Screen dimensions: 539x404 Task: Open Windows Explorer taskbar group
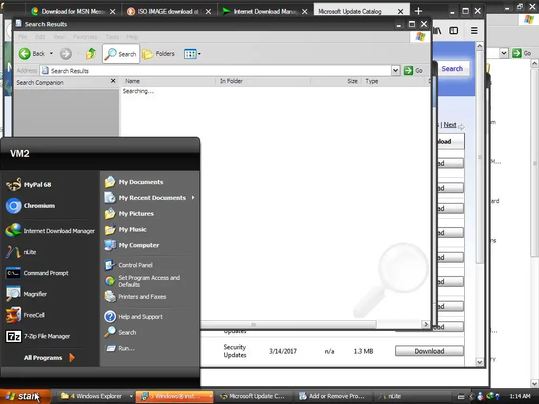coord(97,397)
